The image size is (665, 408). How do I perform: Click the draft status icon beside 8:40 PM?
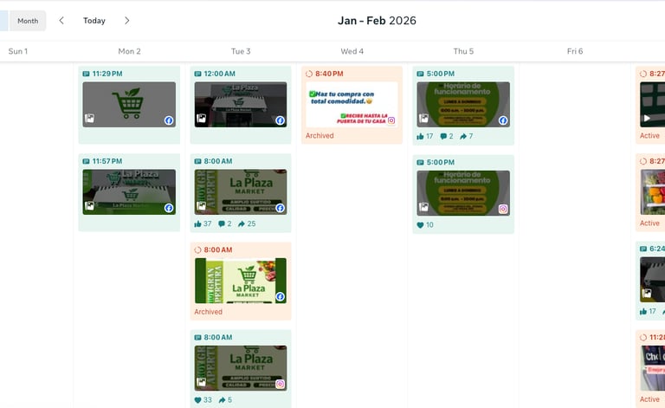click(309, 74)
